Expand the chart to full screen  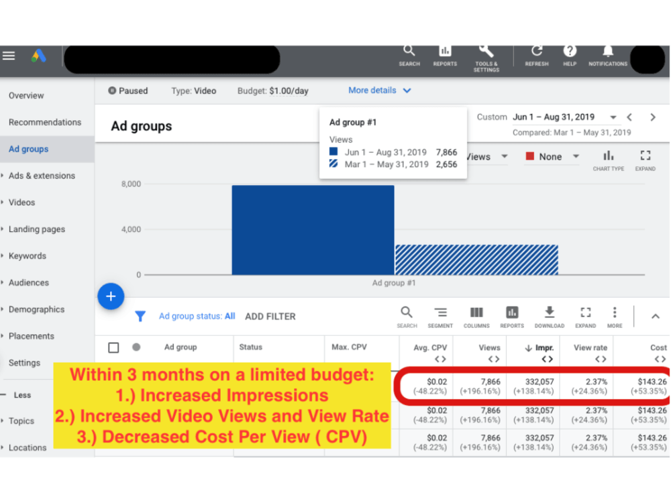[646, 161]
